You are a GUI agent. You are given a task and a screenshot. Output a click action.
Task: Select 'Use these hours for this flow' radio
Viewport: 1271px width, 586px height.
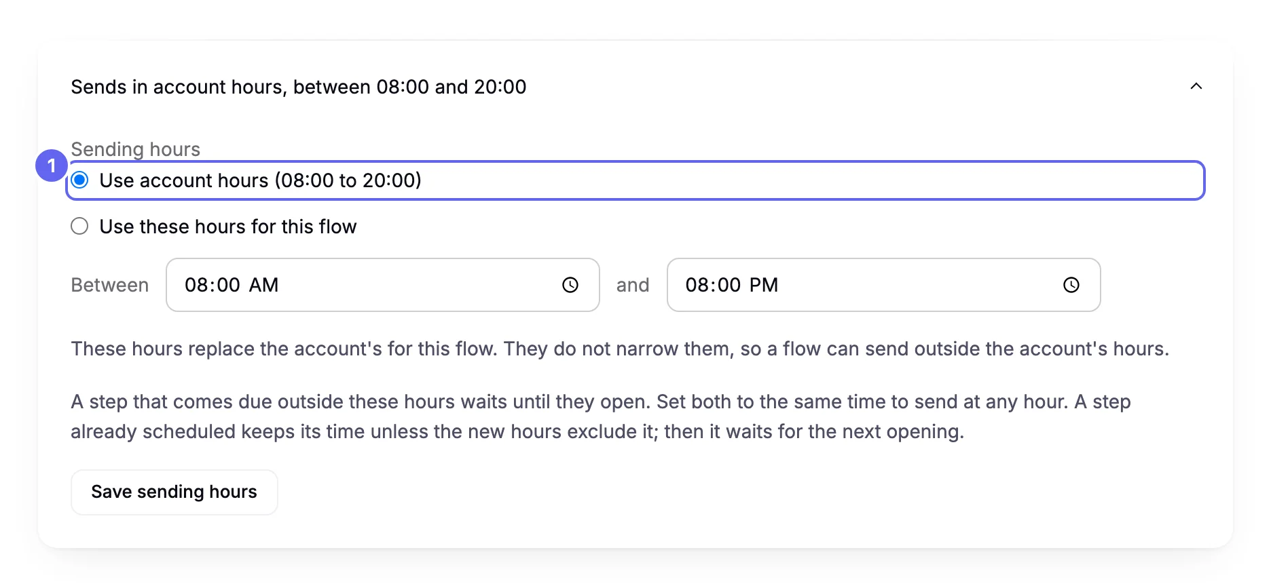79,226
